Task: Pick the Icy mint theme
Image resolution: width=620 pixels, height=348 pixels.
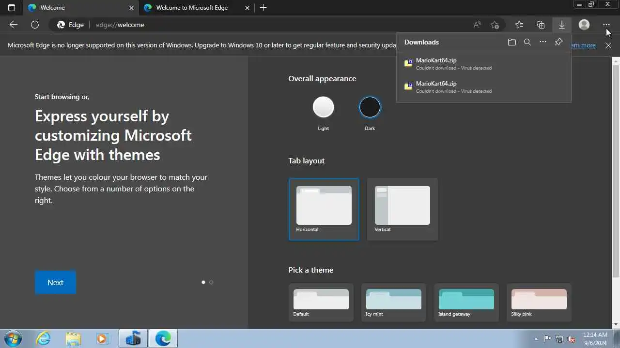Action: pyautogui.click(x=394, y=303)
